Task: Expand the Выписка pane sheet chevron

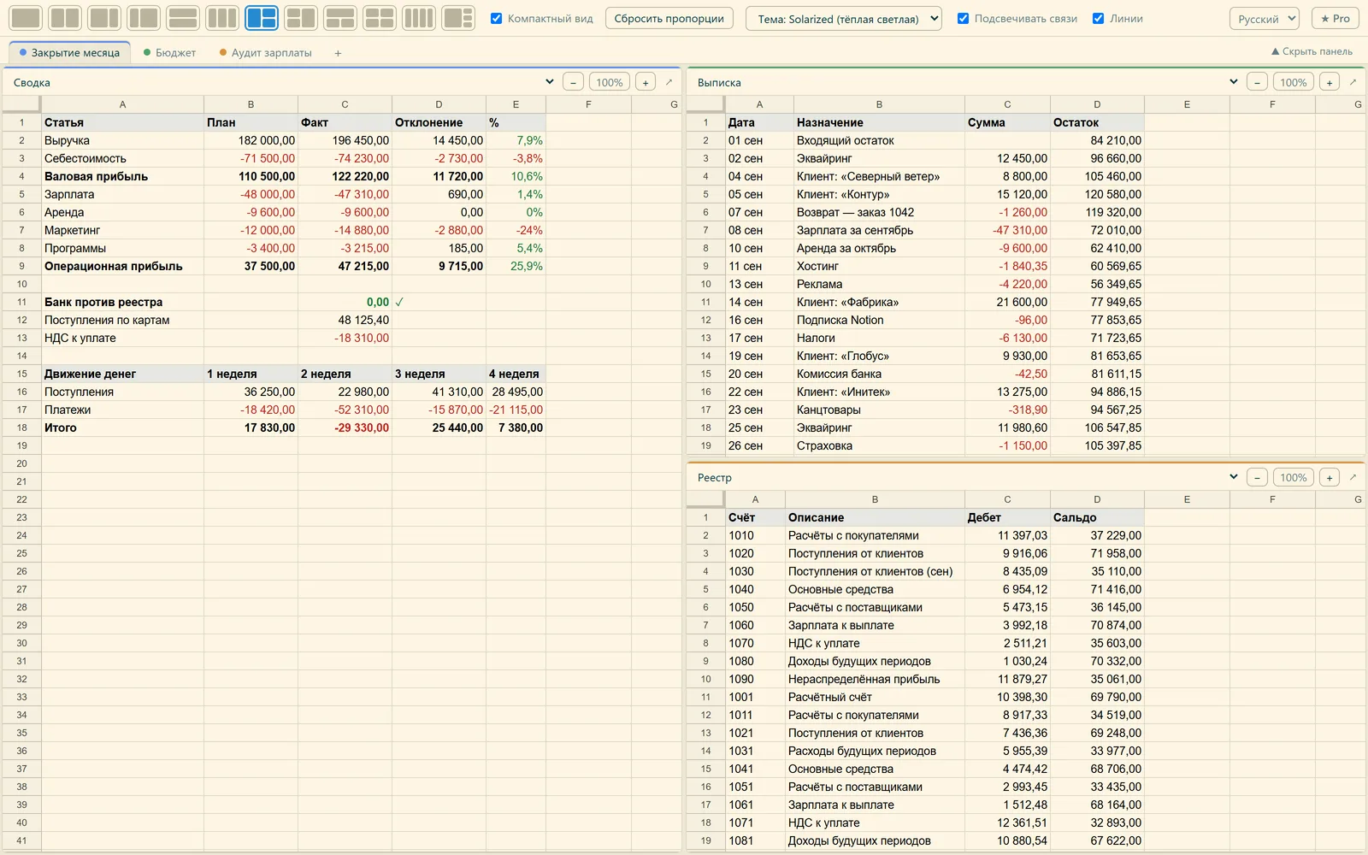Action: pyautogui.click(x=1233, y=82)
